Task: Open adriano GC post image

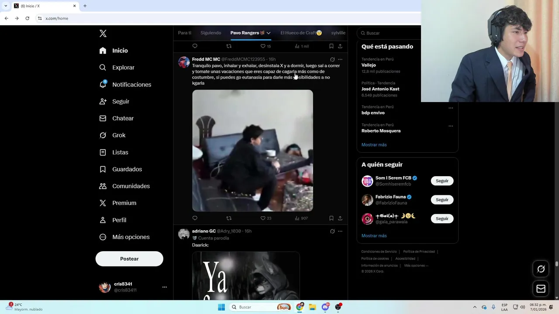Action: (246, 276)
